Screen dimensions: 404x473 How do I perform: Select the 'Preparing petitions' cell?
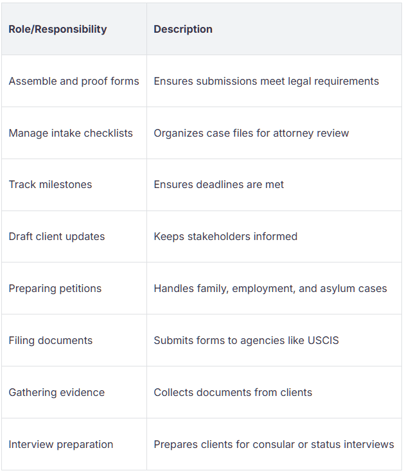55,288
